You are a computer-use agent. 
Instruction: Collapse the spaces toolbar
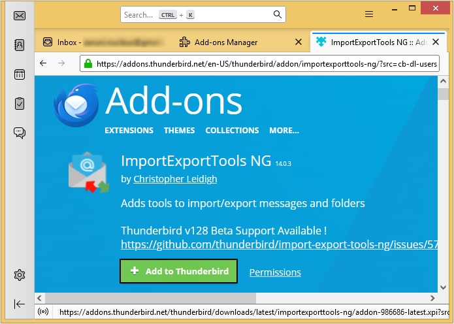click(20, 304)
